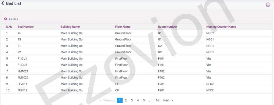Click NGC1 in bed 22 row
274x105 pixels.
[x=210, y=52]
